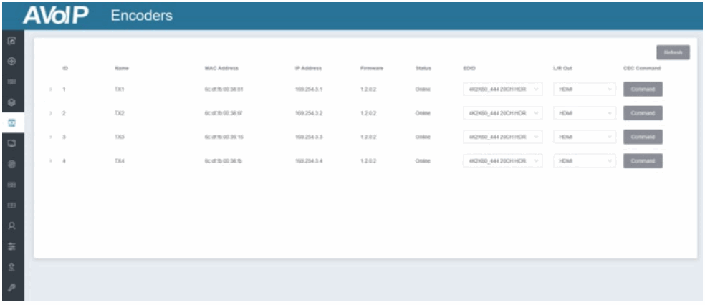This screenshot has height=305, width=705.
Task: Open the grid icon directly below the globe icon
Action: pyautogui.click(x=12, y=185)
